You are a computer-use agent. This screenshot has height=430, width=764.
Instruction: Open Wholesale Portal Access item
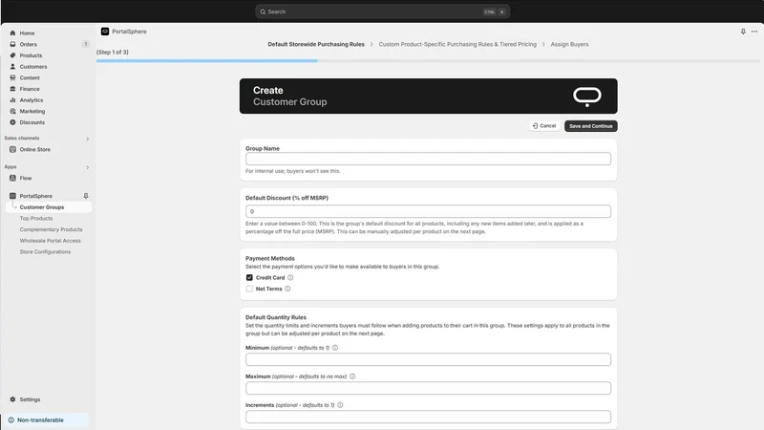(51, 241)
